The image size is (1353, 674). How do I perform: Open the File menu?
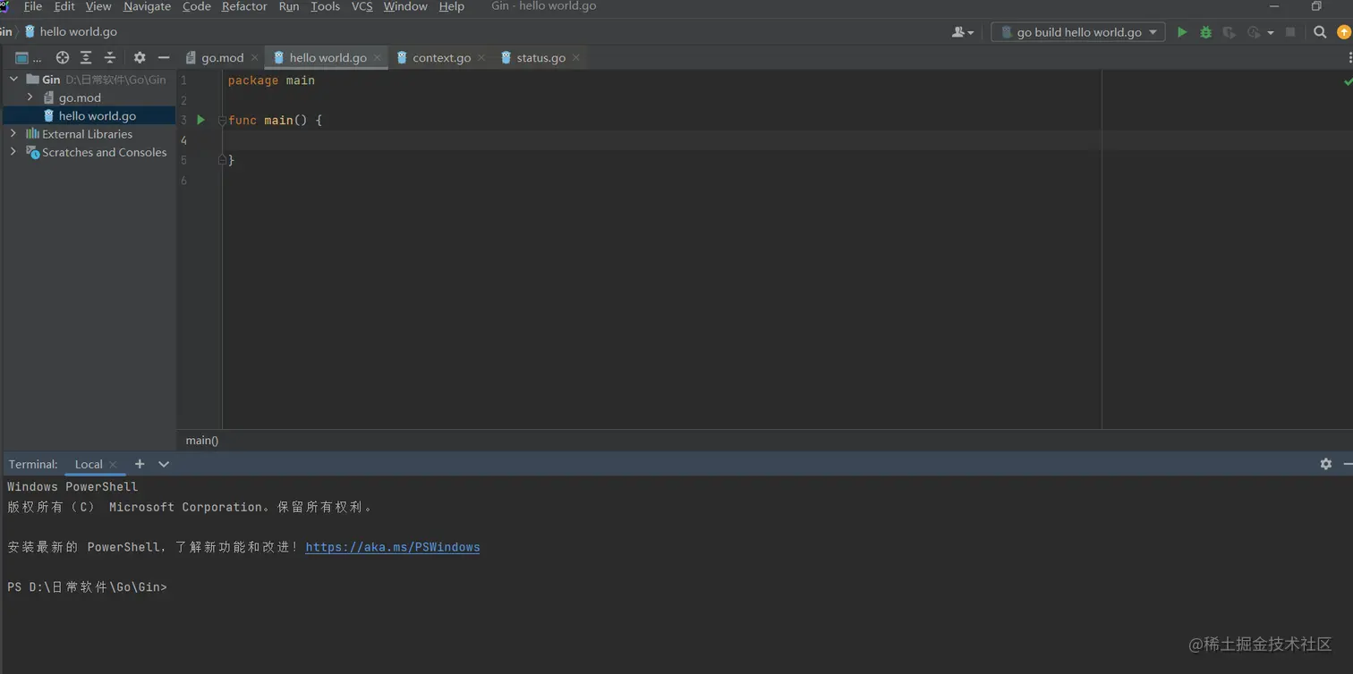coord(33,6)
